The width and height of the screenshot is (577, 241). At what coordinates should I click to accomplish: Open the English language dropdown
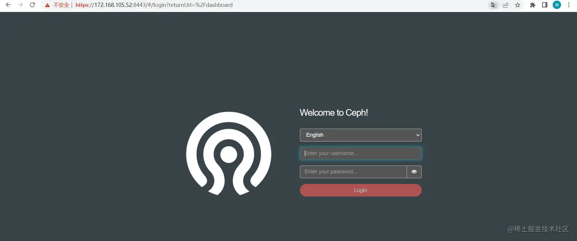(x=361, y=135)
